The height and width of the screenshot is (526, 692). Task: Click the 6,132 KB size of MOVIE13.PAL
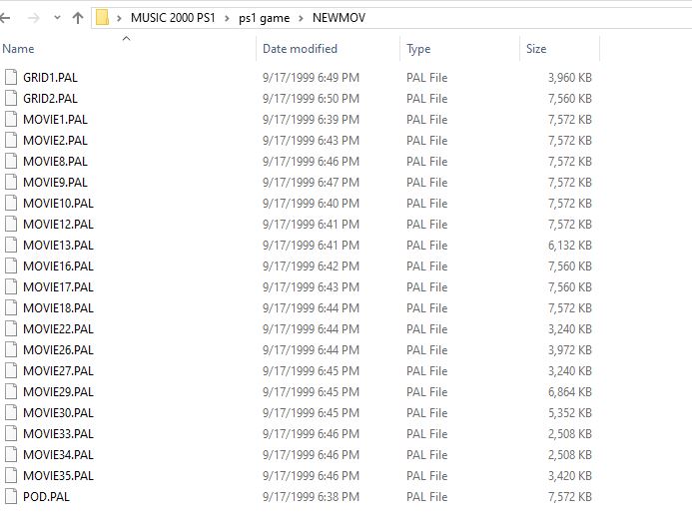coord(570,246)
